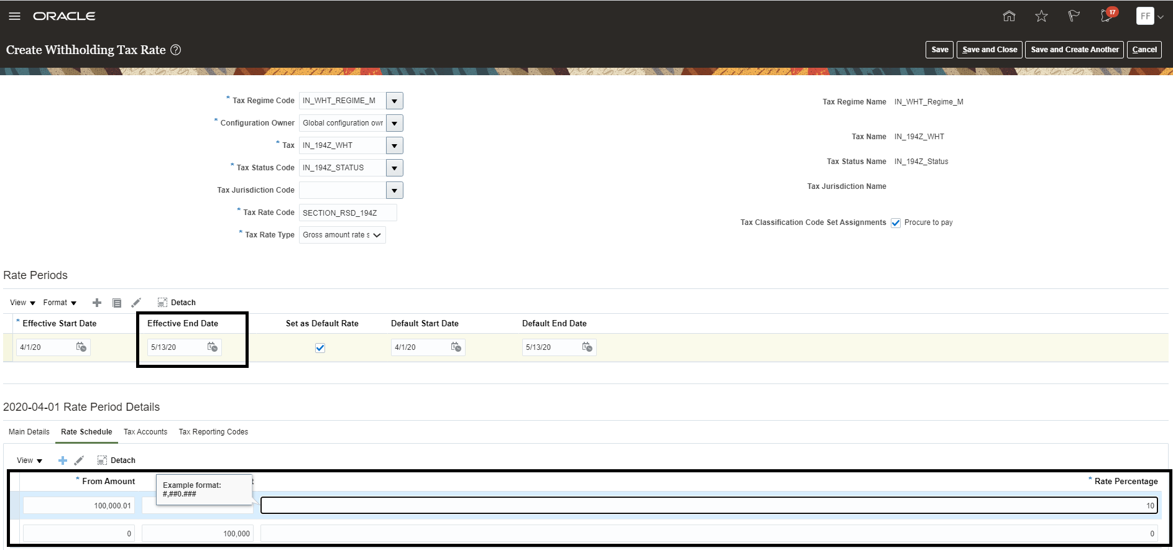1173x550 pixels.
Task: Switch to the Tax Accounts tab
Action: coord(145,432)
